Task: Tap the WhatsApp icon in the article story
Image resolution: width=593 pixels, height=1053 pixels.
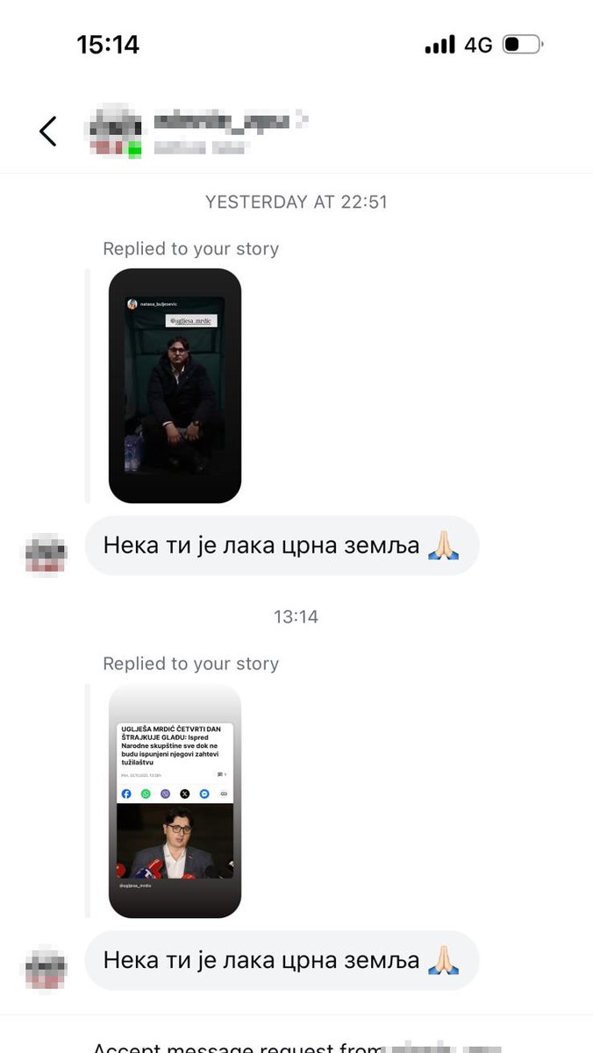Action: (146, 793)
